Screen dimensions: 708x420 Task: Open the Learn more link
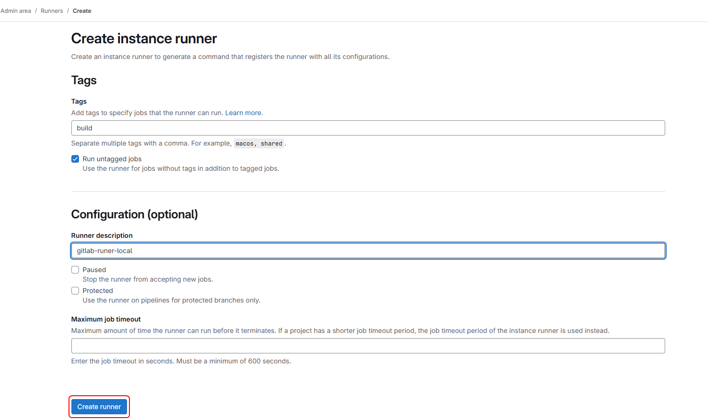click(x=243, y=113)
